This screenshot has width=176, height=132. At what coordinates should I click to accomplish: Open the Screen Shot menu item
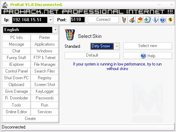(44, 85)
